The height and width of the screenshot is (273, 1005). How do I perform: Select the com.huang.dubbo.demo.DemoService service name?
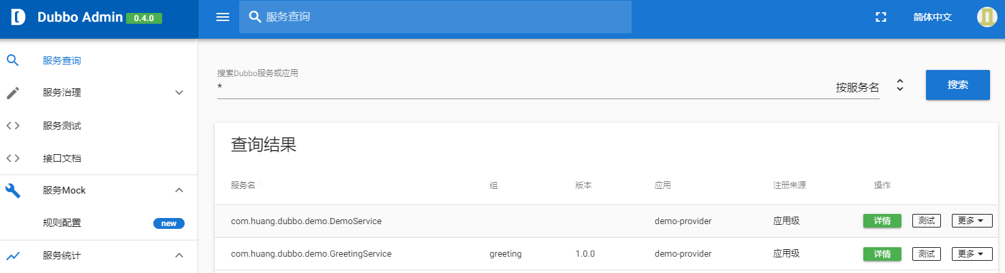point(306,221)
